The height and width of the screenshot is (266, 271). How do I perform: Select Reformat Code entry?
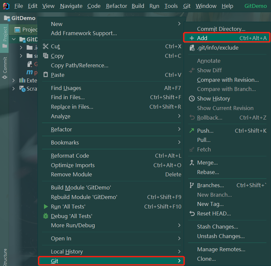coord(111,156)
